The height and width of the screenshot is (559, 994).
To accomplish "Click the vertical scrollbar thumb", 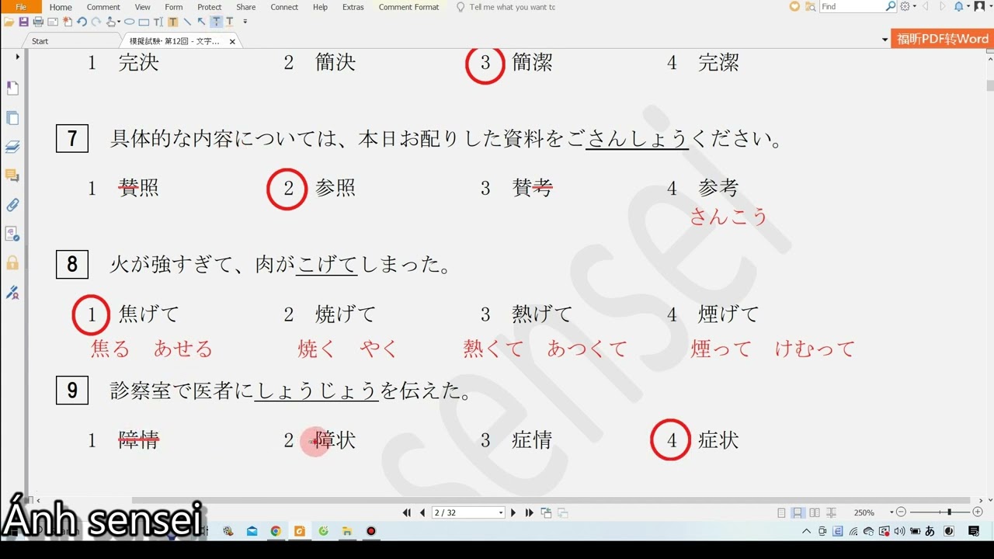I will point(989,85).
